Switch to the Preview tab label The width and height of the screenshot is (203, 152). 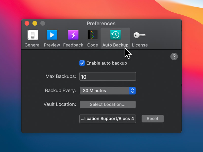coord(52,45)
